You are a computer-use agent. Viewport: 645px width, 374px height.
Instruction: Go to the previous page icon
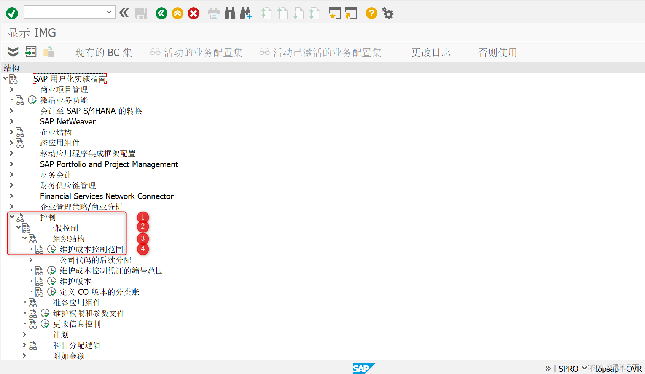282,14
